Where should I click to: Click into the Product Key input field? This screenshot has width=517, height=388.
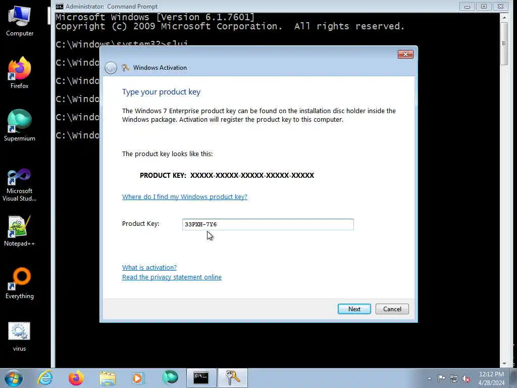[x=268, y=224]
